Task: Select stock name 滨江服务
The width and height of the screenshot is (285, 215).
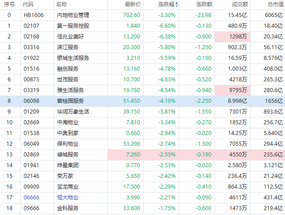Action: tap(68, 47)
